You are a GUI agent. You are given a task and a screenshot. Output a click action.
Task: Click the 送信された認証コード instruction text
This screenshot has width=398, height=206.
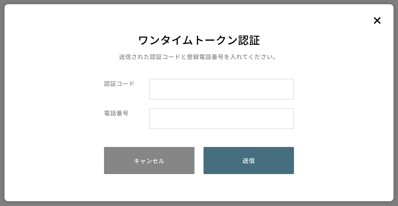click(198, 57)
